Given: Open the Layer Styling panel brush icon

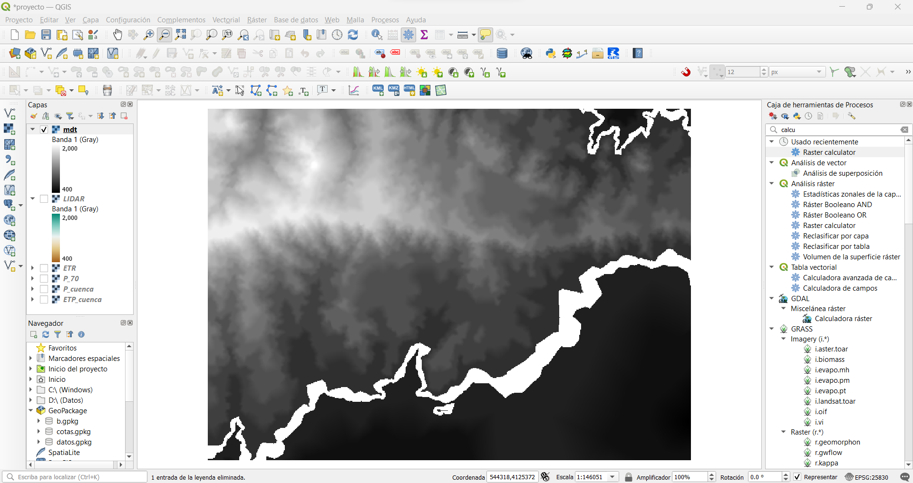Looking at the screenshot, I should (x=33, y=116).
